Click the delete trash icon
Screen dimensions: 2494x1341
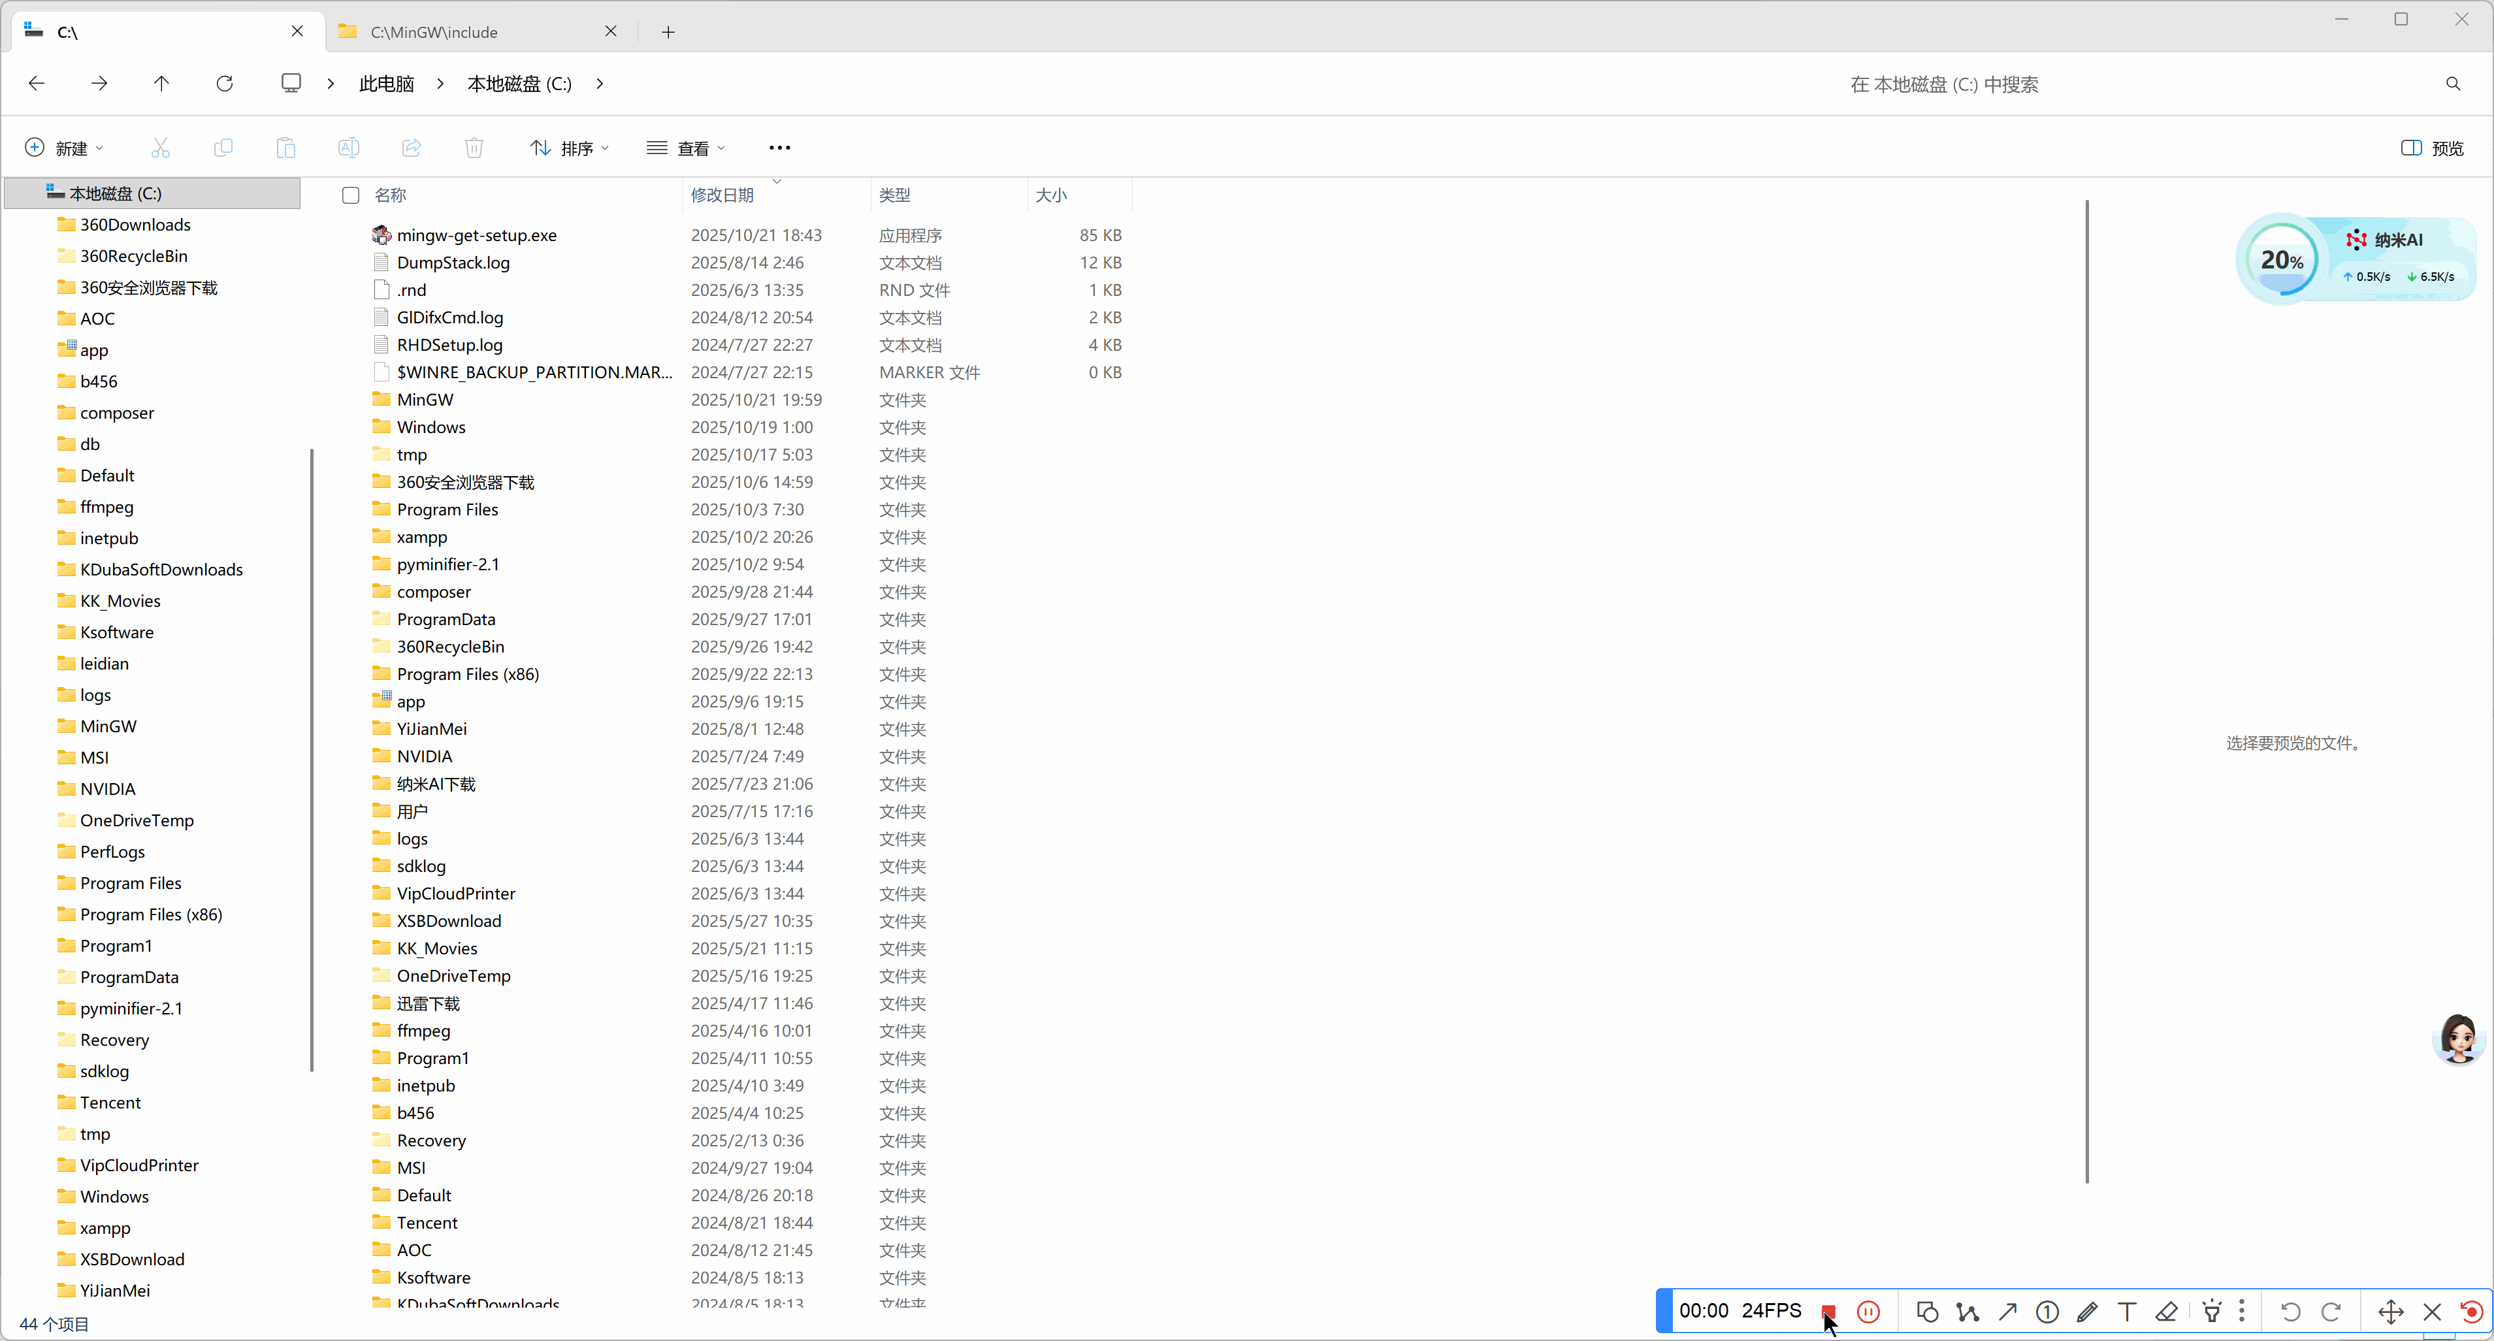pyautogui.click(x=474, y=147)
